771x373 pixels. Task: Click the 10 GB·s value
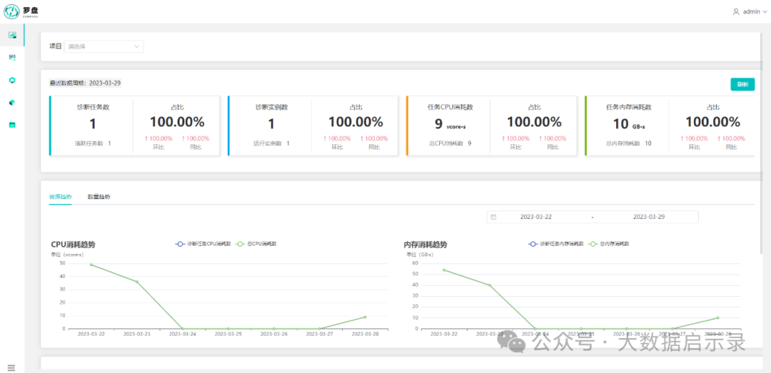tap(628, 124)
